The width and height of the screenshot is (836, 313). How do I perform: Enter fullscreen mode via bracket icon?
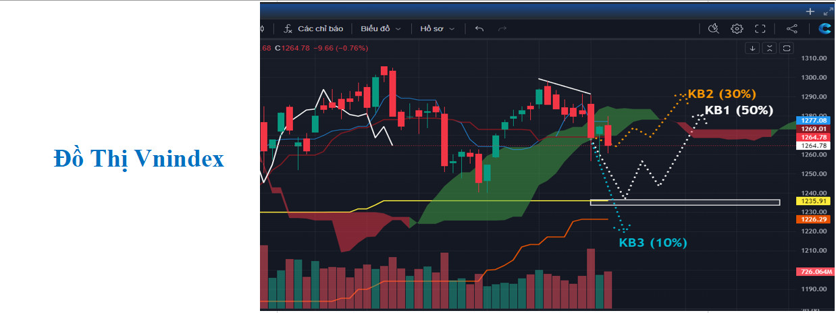coord(760,29)
